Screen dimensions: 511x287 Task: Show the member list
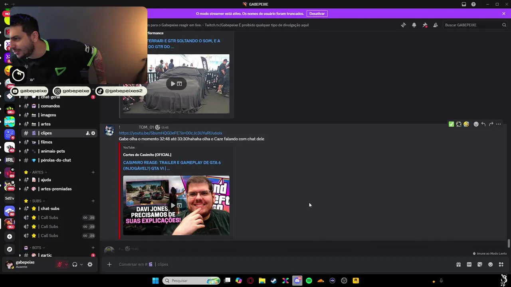435,25
